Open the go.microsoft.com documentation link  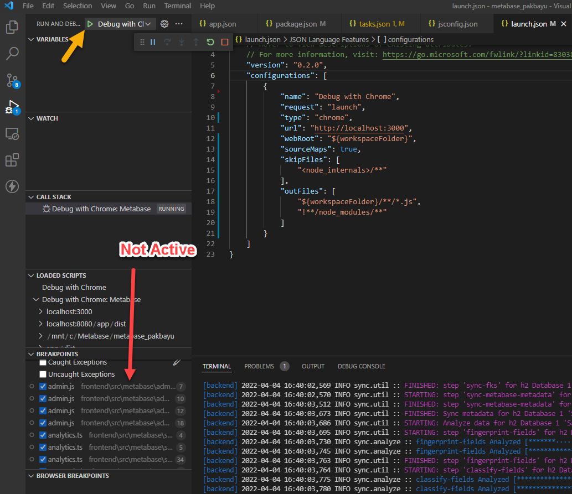pos(477,55)
